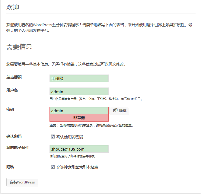Click the 站点标题 form label

[x=14, y=77]
